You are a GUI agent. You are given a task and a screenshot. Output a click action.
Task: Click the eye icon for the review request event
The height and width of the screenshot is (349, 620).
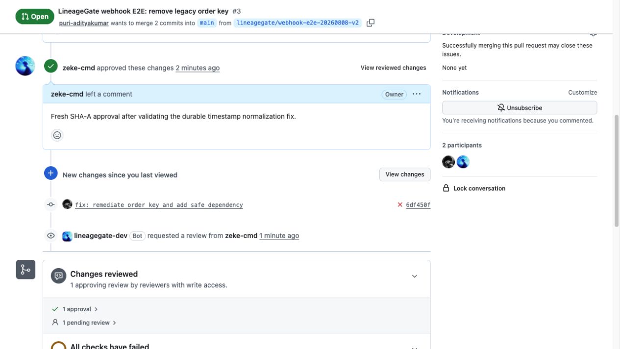[x=51, y=236]
